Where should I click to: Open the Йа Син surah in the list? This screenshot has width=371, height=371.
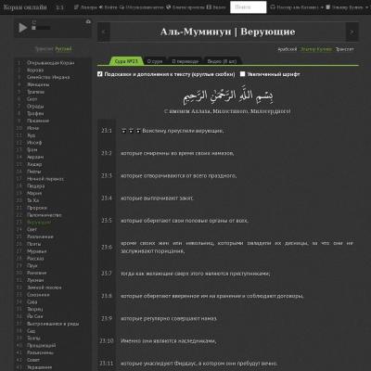point(34,316)
